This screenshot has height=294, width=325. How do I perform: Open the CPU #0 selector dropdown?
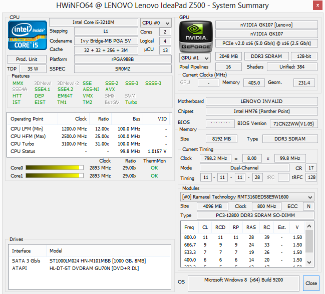(x=155, y=22)
